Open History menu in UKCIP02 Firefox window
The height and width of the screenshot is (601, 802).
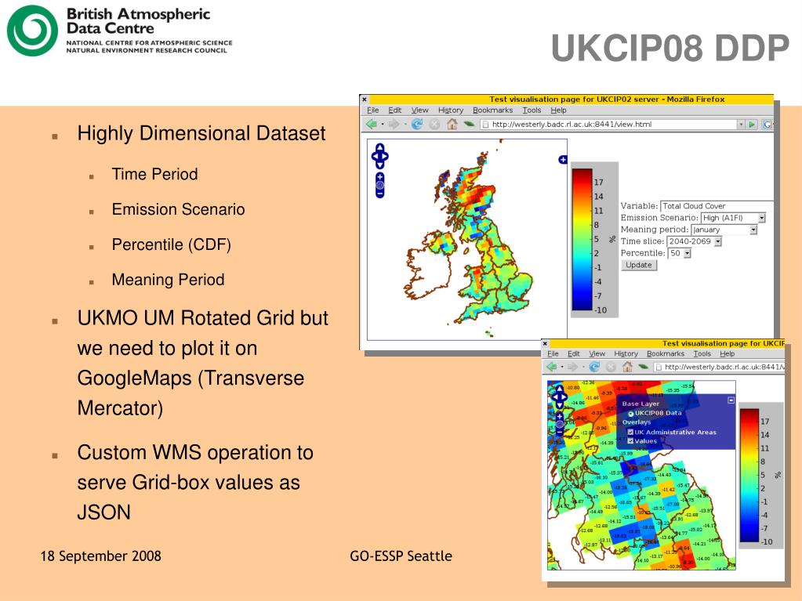point(451,110)
